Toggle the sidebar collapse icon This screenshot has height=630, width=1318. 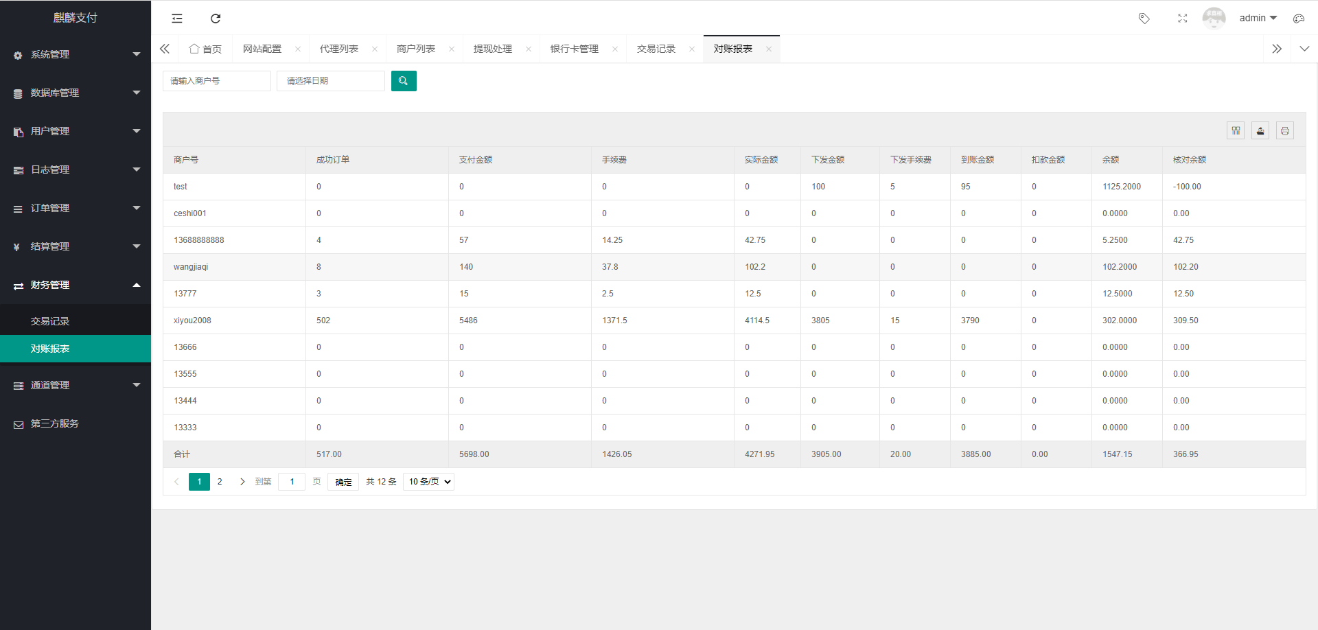177,19
